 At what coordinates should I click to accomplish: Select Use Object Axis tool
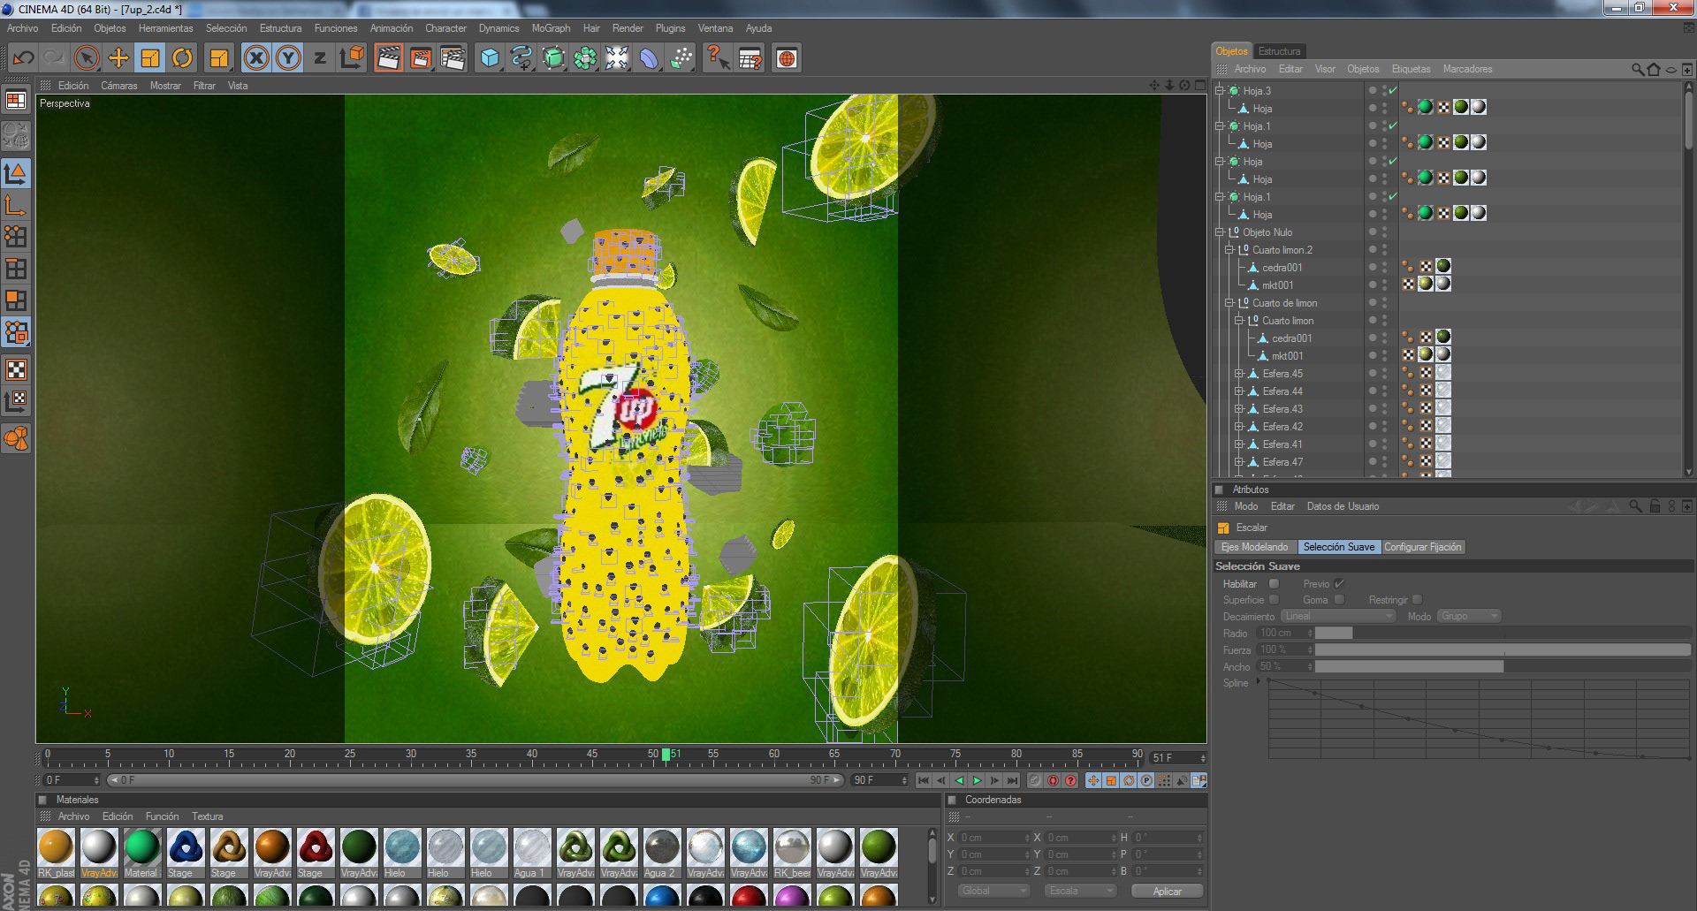pyautogui.click(x=16, y=205)
